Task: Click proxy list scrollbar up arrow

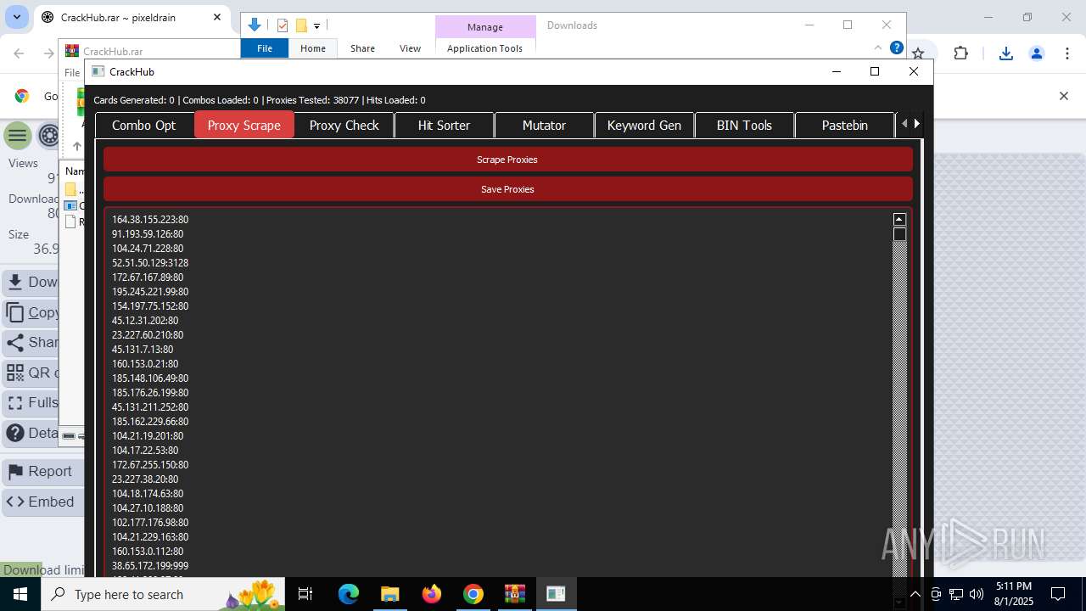Action: click(900, 219)
